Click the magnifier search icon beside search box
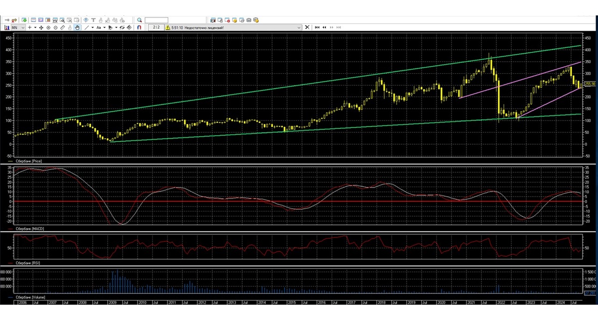 [x=140, y=20]
